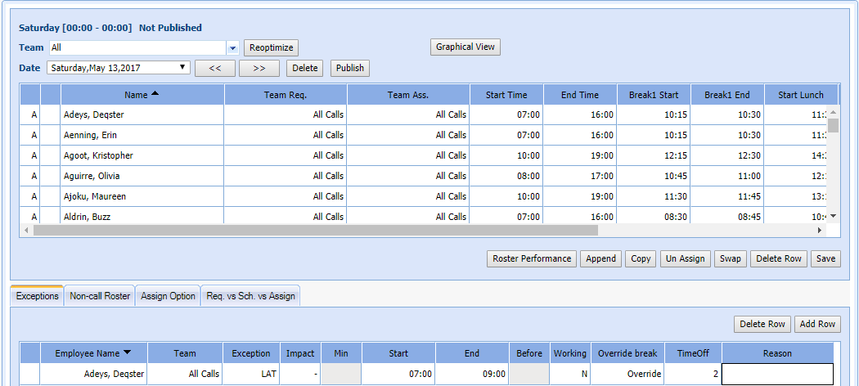The height and width of the screenshot is (386, 859).
Task: Click Add Row in exceptions panel
Action: pos(817,325)
